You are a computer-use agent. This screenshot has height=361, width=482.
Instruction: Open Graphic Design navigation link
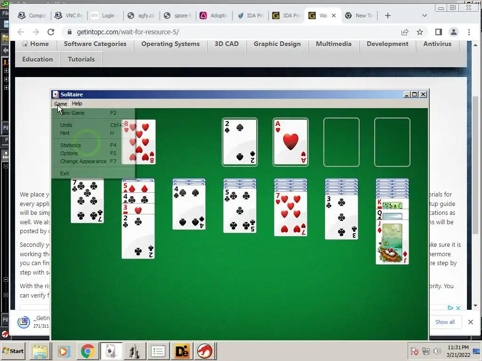tap(277, 44)
